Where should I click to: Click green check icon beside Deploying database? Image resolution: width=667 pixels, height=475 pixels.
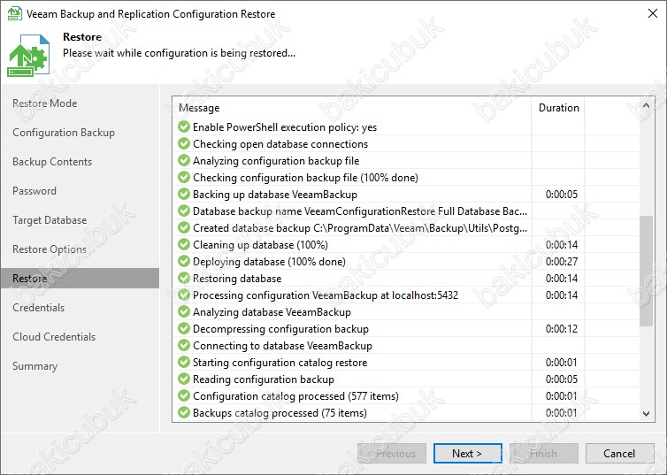(184, 262)
